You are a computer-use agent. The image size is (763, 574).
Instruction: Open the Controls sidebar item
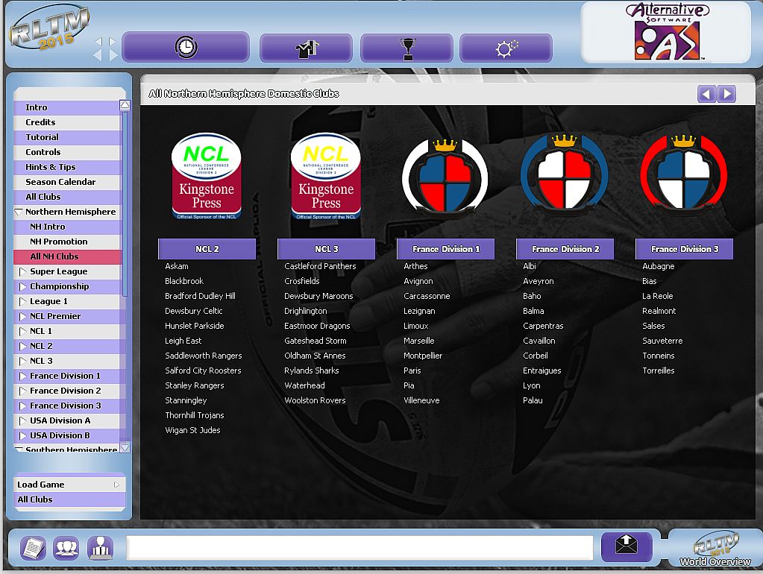pos(66,152)
